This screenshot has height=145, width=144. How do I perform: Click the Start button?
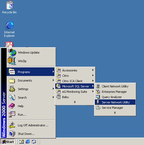(8, 142)
